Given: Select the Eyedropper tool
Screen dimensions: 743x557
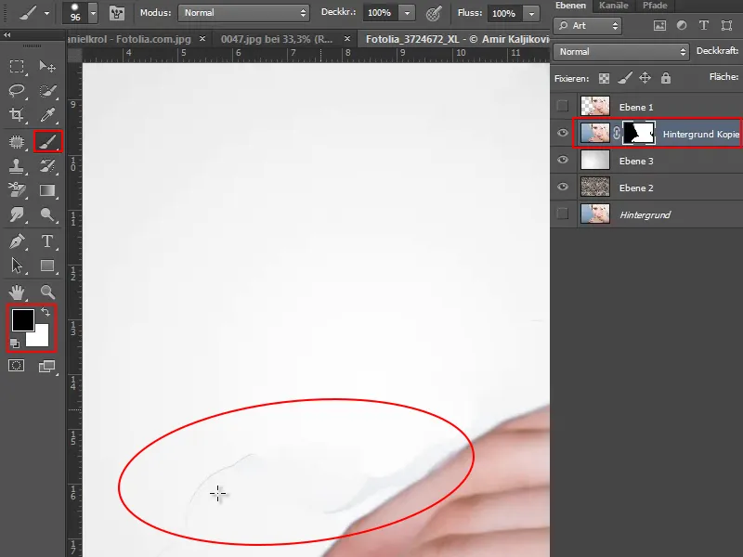Looking at the screenshot, I should tap(47, 114).
